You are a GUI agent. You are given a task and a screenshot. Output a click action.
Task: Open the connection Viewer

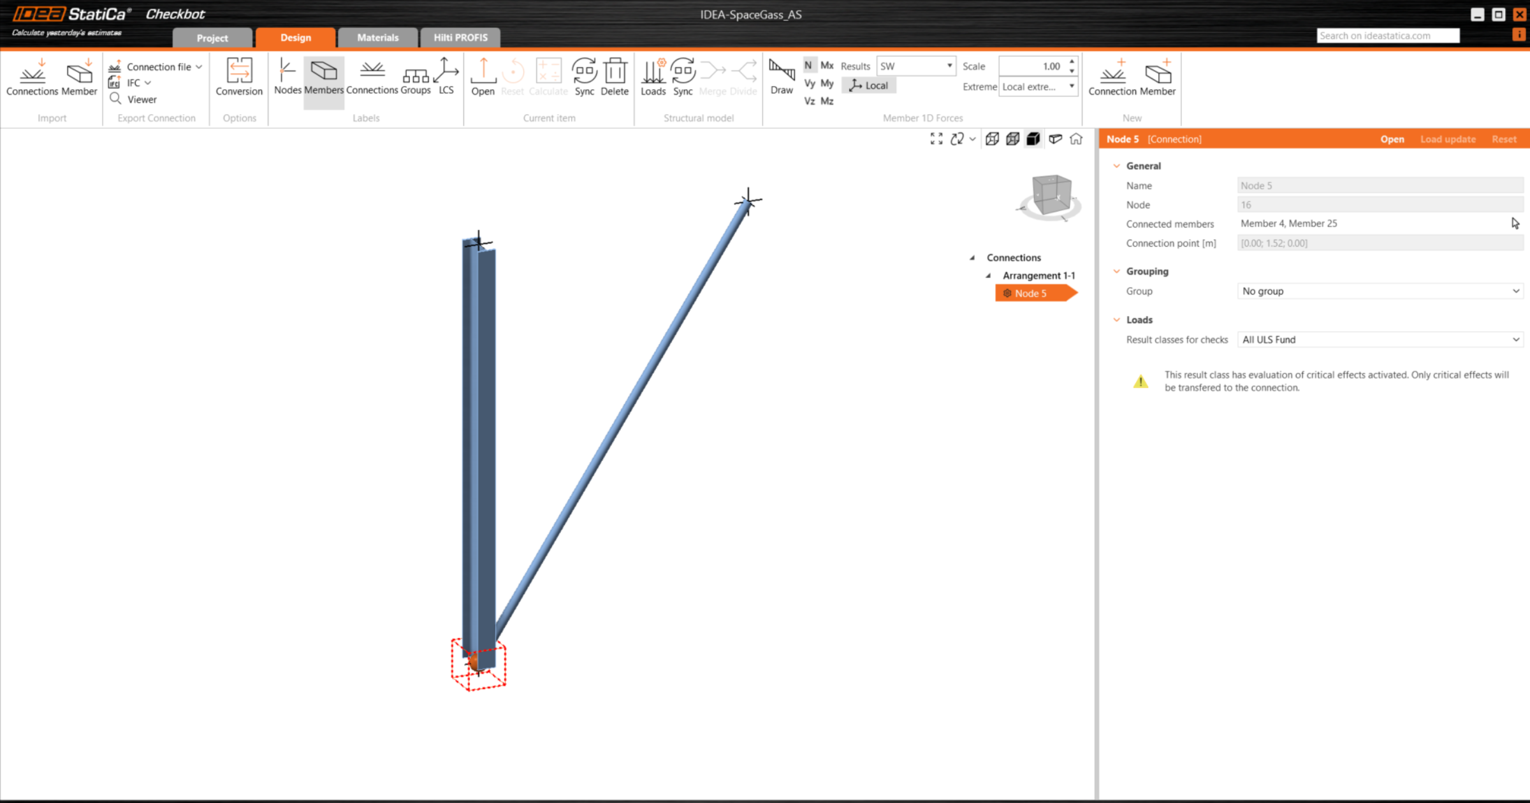[x=142, y=99]
